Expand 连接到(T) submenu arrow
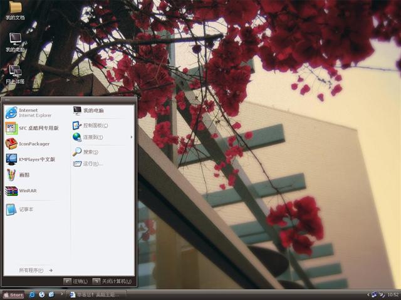 (132, 137)
